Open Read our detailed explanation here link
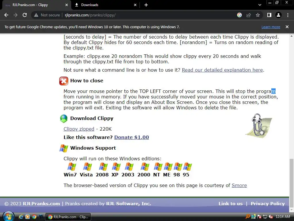This screenshot has width=294, height=221. 222,70
